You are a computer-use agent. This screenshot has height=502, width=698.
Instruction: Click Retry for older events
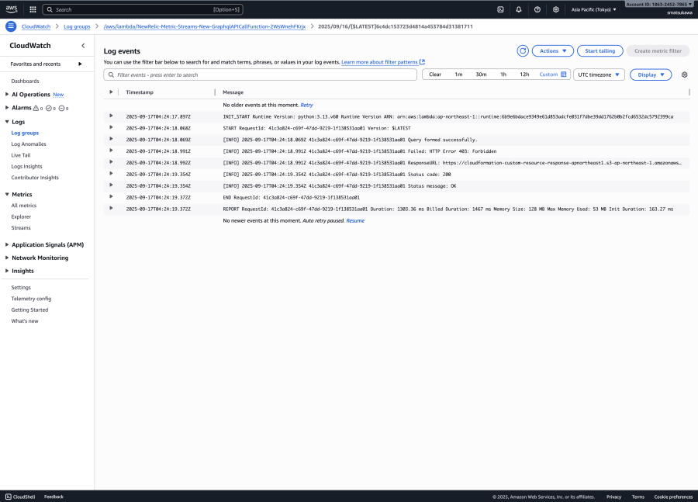click(306, 105)
